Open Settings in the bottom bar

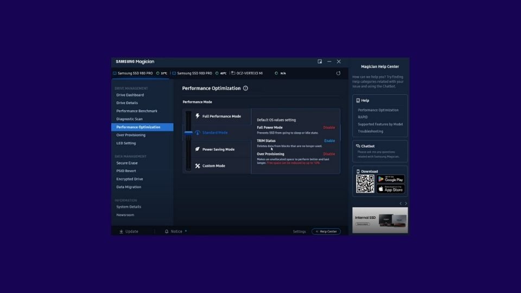point(299,232)
